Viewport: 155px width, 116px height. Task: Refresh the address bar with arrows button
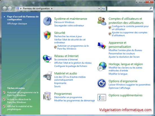click(x=103, y=9)
